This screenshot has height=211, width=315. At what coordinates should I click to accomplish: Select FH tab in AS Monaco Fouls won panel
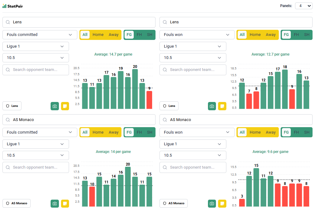[x=296, y=132]
